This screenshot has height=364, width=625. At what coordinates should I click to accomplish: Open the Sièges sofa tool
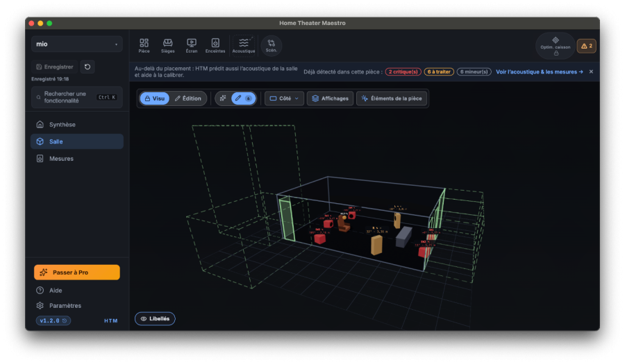pos(168,46)
